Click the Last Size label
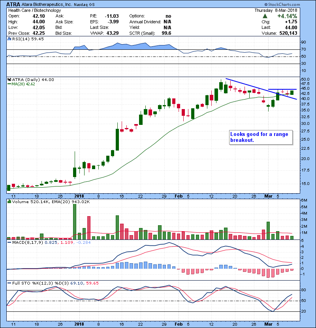Image resolution: width=316 pixels, height=328 pixels. coord(100,27)
